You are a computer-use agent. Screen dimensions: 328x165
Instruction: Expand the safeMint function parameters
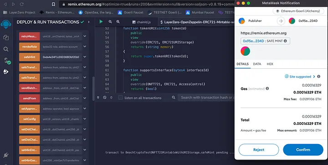85,57
